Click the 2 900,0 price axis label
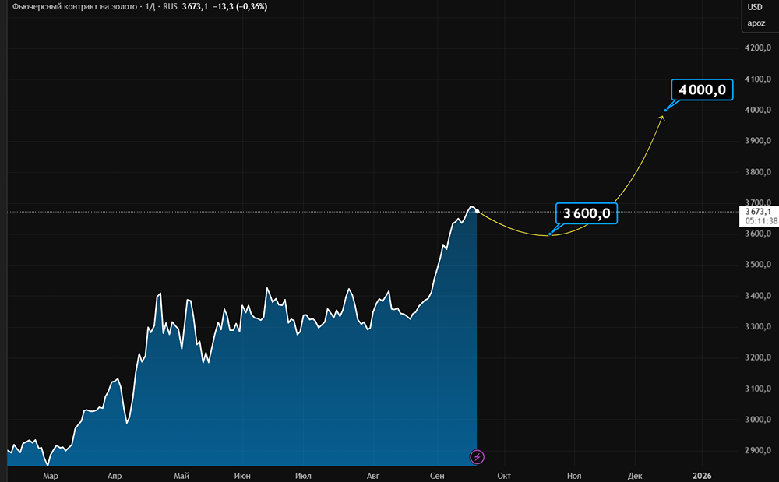 (x=758, y=451)
